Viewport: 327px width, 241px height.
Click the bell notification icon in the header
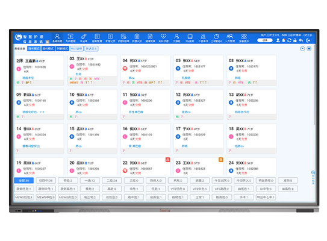click(x=284, y=40)
